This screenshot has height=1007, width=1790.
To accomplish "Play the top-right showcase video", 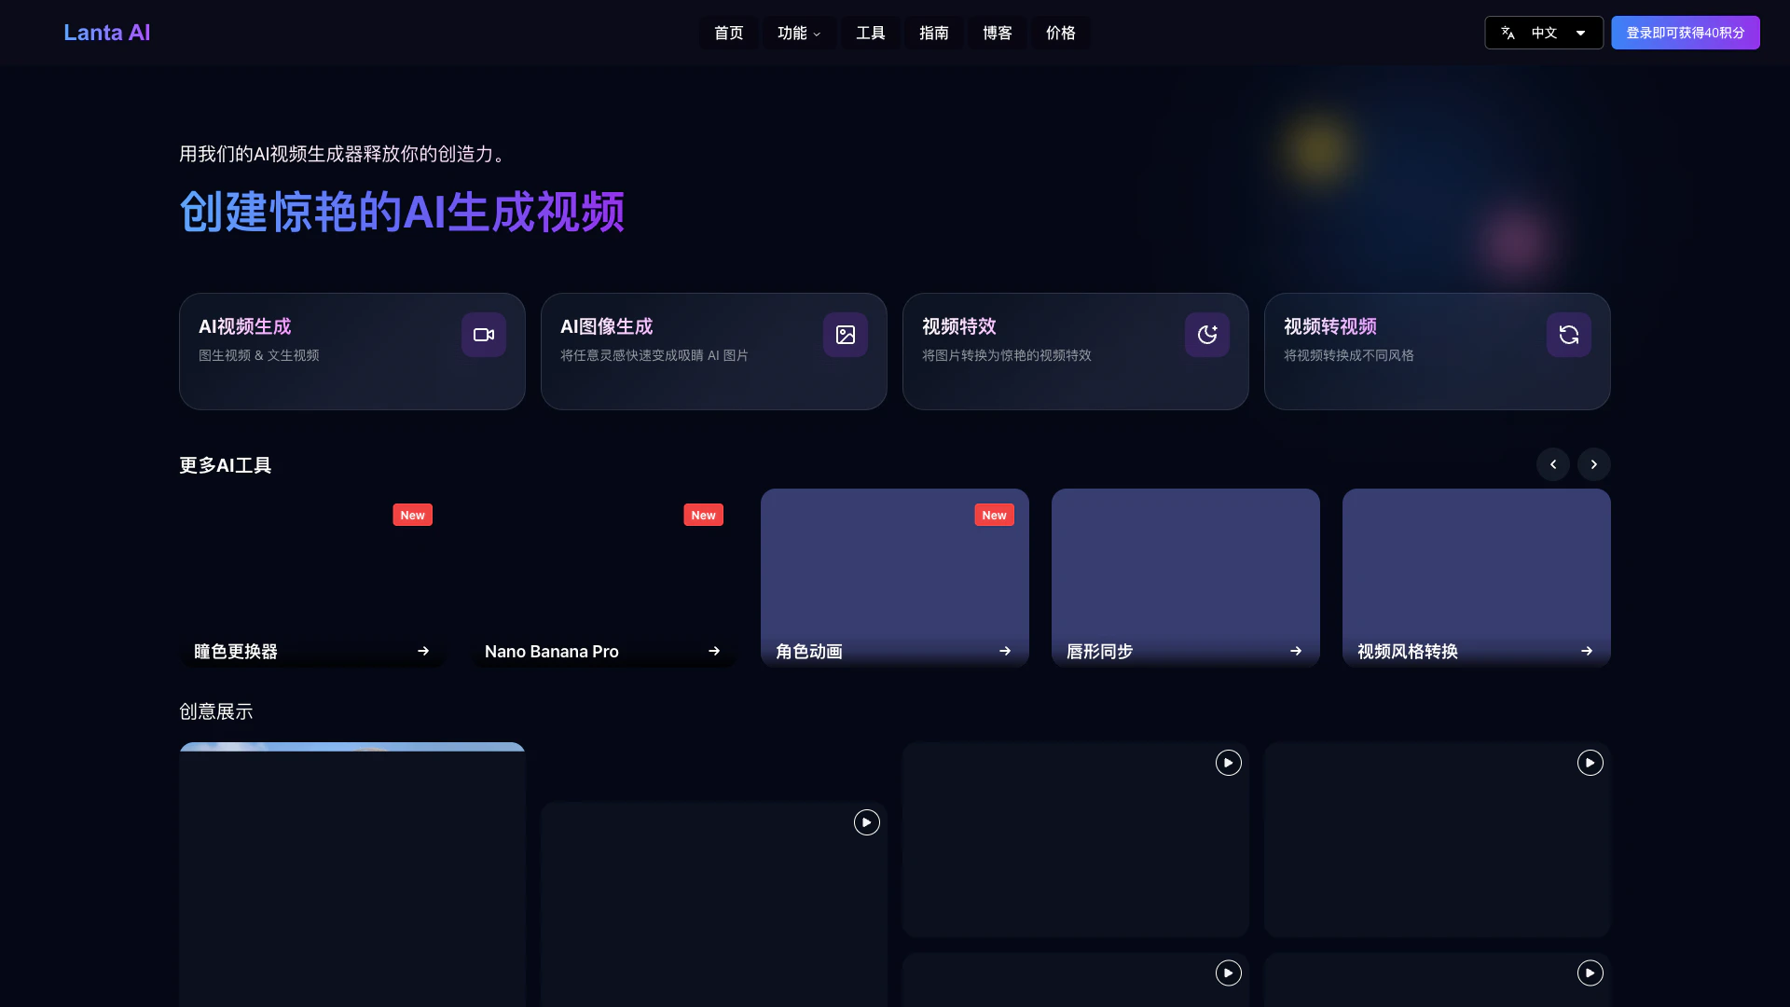I will click(x=1590, y=763).
